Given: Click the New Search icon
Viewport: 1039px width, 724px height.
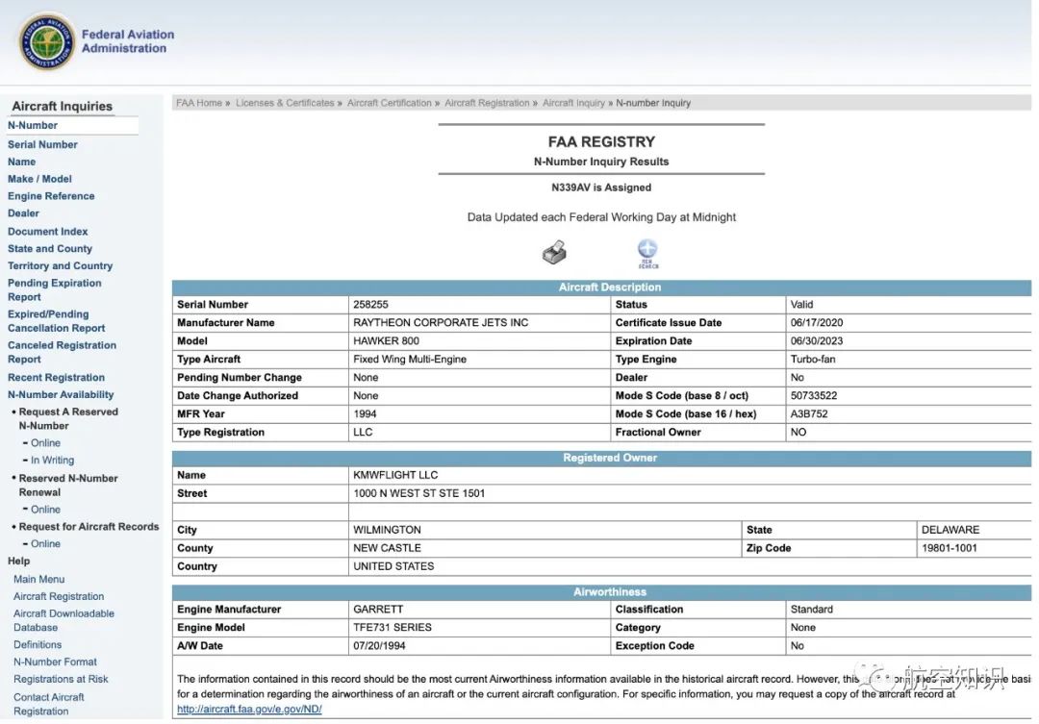Looking at the screenshot, I should (647, 253).
